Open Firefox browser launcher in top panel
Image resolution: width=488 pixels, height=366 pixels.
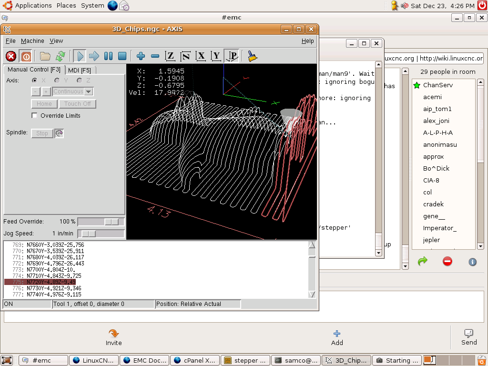[x=112, y=6]
